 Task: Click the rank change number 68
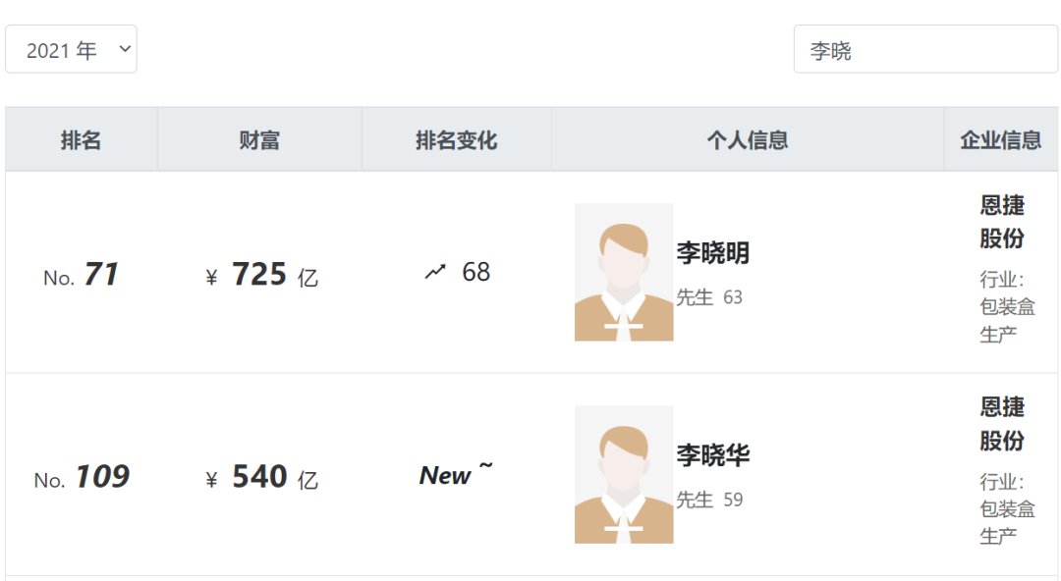coord(476,272)
